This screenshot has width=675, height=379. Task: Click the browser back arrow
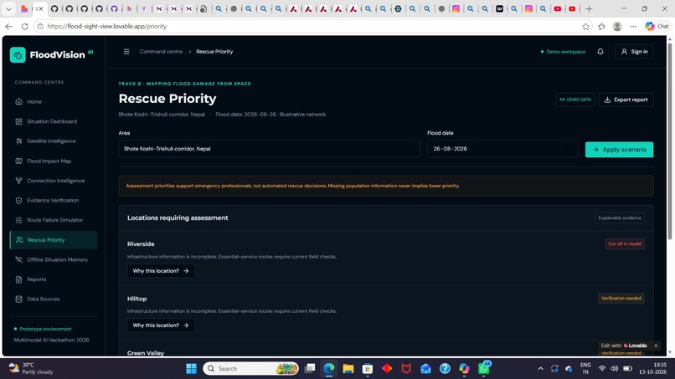point(9,26)
